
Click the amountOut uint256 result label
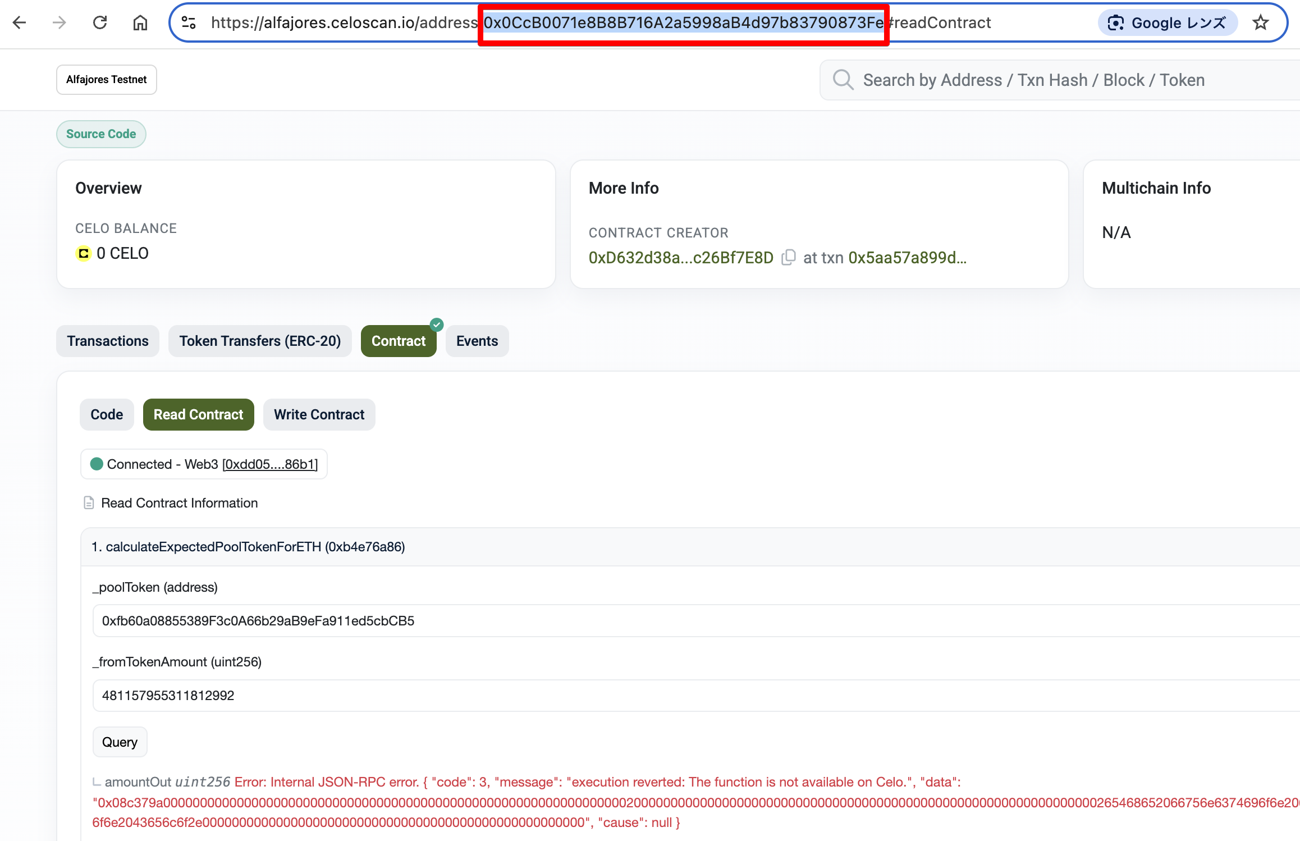pyautogui.click(x=167, y=782)
